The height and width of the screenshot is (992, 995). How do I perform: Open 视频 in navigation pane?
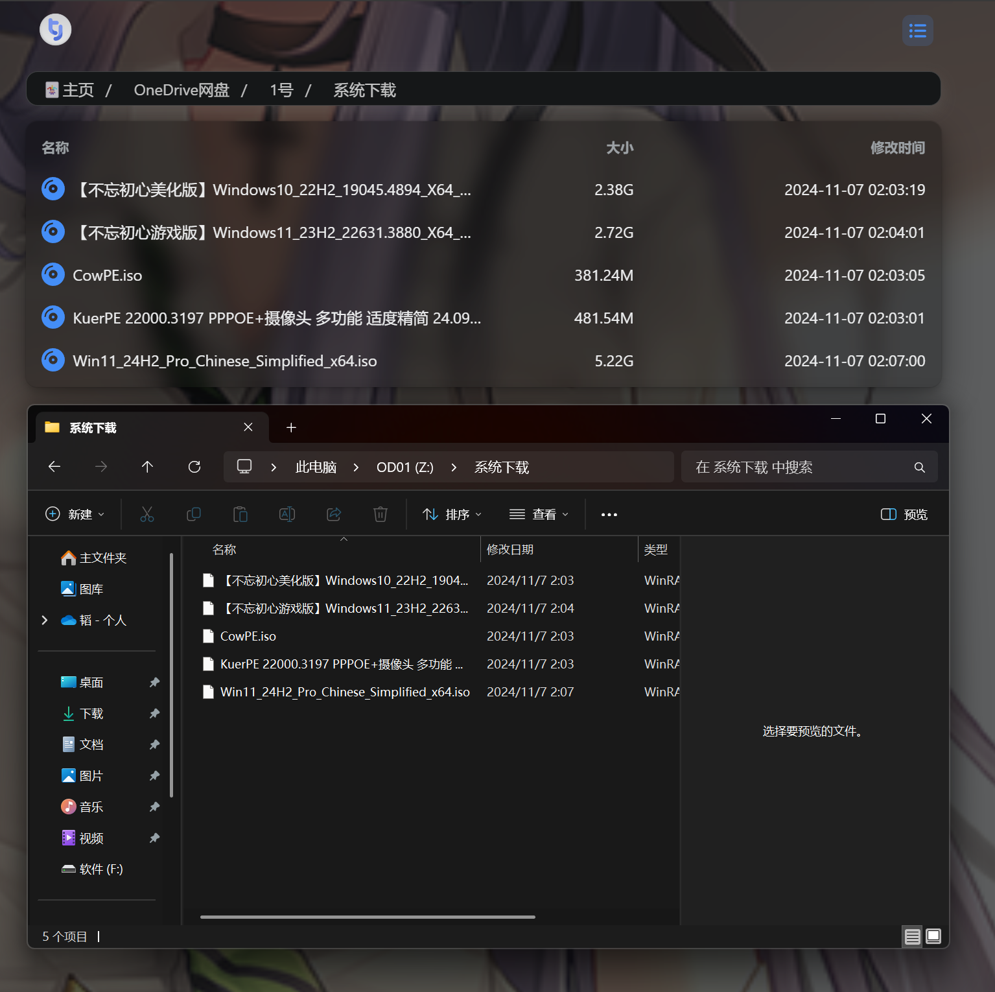pos(82,838)
